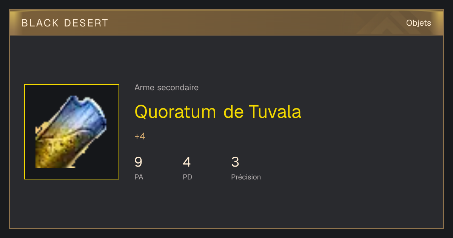The width and height of the screenshot is (453, 238).
Task: Click the Quoratum de Tuvala item icon
Action: (x=72, y=132)
